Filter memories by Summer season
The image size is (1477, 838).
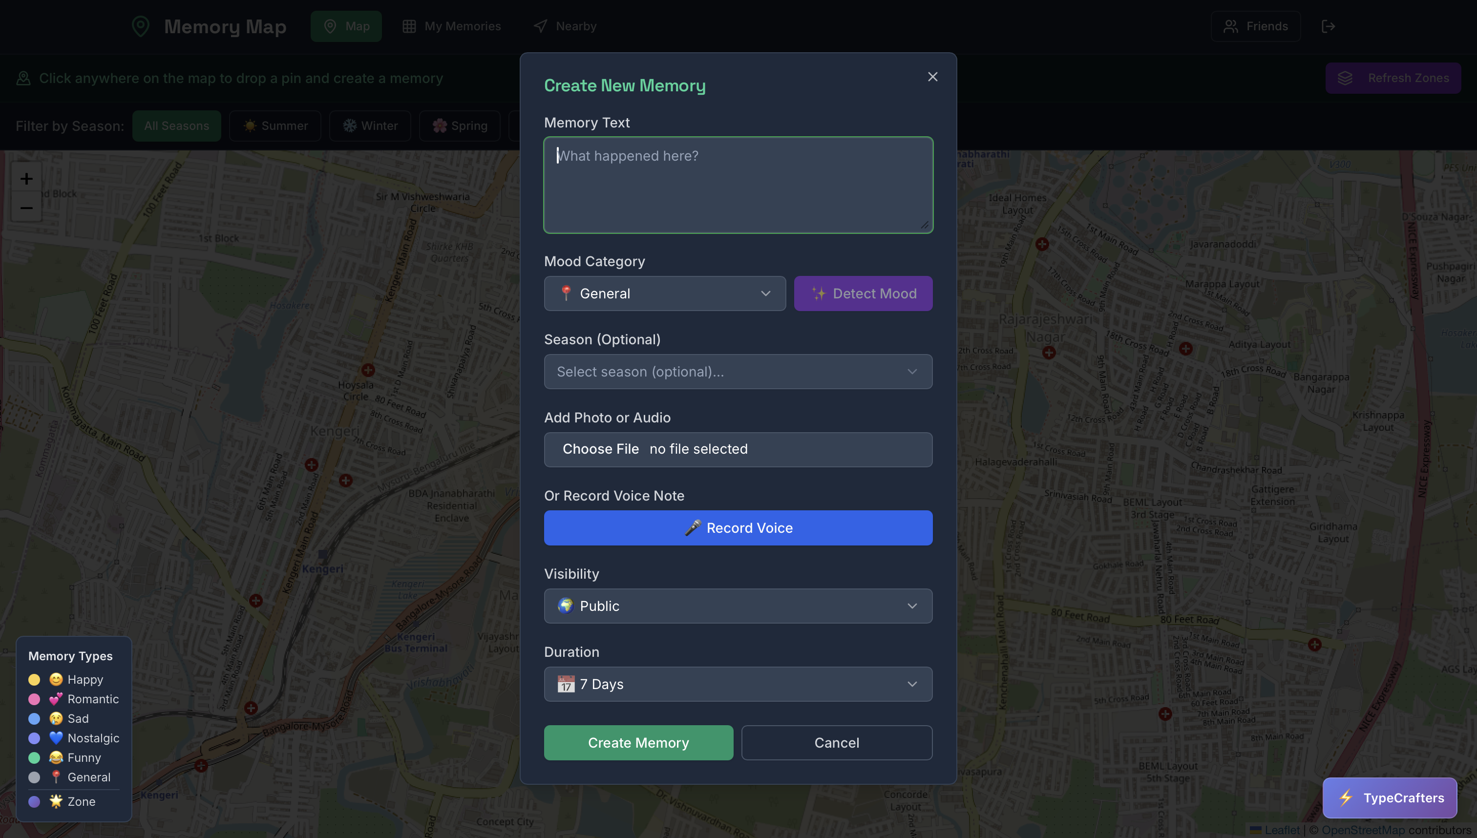(274, 126)
